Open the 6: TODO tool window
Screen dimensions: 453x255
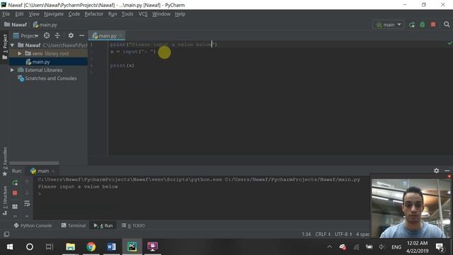pos(133,225)
